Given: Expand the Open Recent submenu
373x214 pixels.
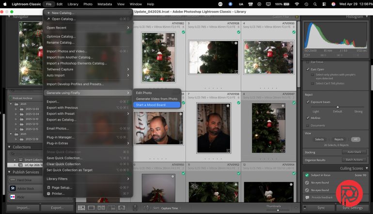Looking at the screenshot, I should [x=88, y=28].
